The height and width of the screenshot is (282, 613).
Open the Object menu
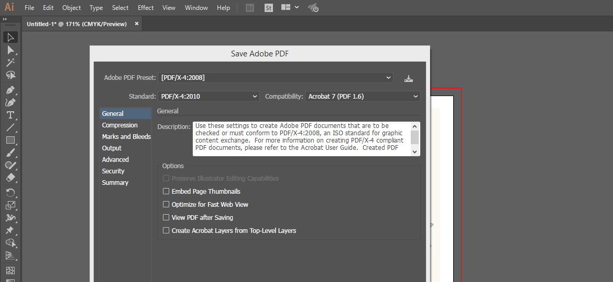tap(72, 8)
